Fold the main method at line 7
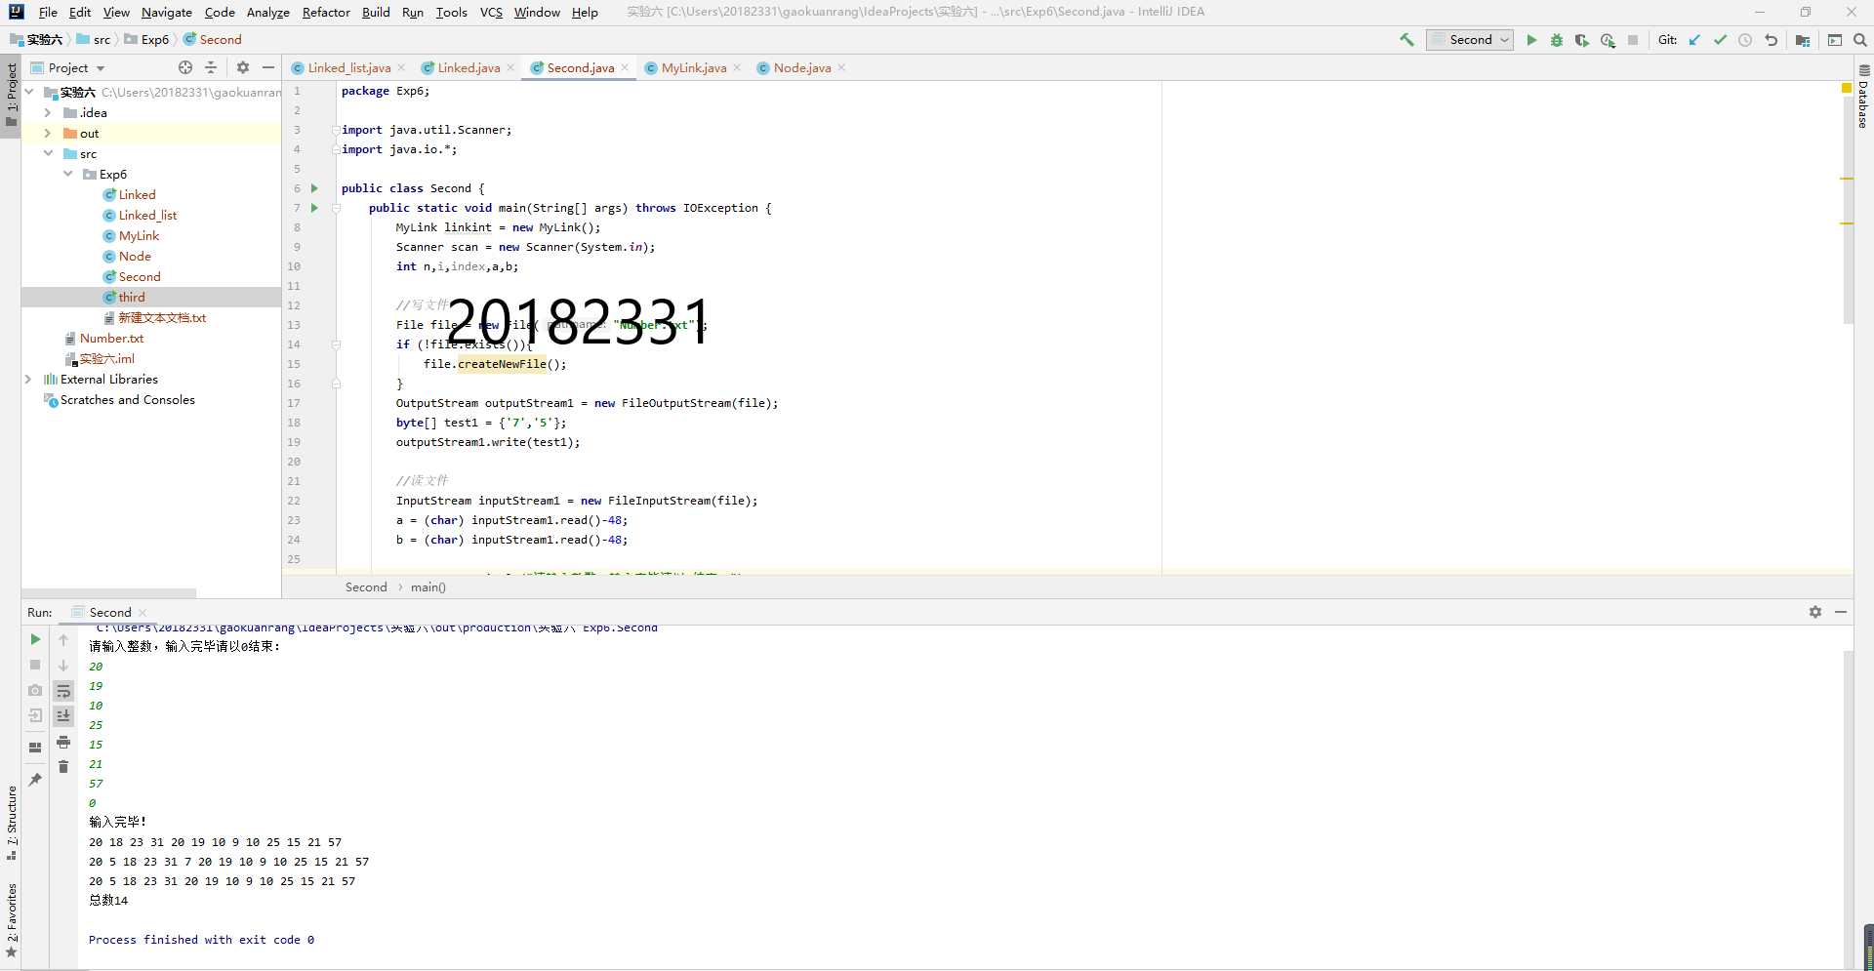The image size is (1874, 971). (336, 208)
